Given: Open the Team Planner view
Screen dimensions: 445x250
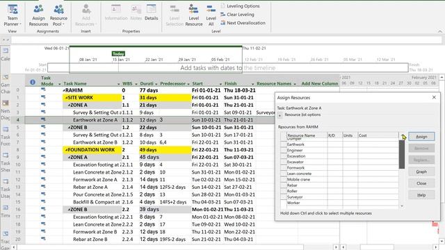Looking at the screenshot, I should (x=13, y=15).
